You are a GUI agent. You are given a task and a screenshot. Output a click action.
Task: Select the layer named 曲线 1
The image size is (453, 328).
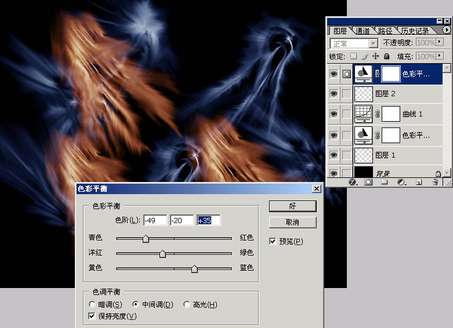pyautogui.click(x=412, y=114)
